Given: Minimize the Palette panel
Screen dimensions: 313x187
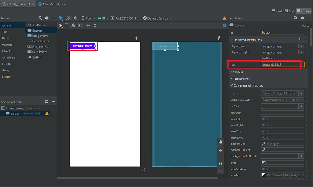Looking at the screenshot, I should (53, 18).
